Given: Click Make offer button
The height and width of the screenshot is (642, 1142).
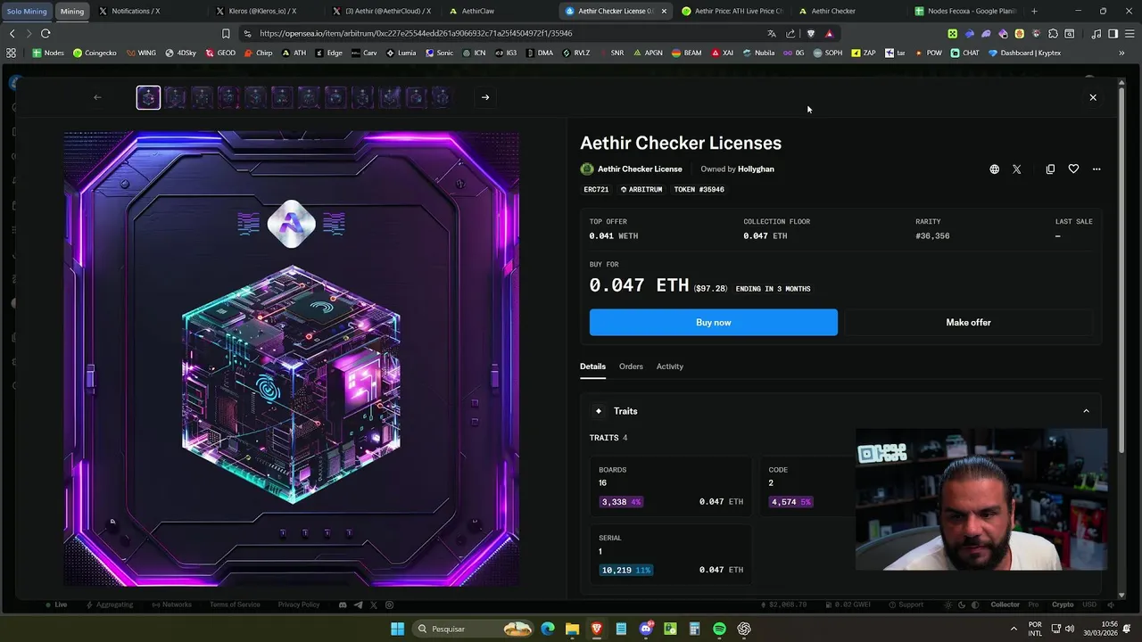Looking at the screenshot, I should click(x=968, y=322).
